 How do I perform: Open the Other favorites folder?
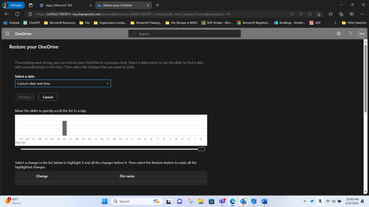(354, 23)
